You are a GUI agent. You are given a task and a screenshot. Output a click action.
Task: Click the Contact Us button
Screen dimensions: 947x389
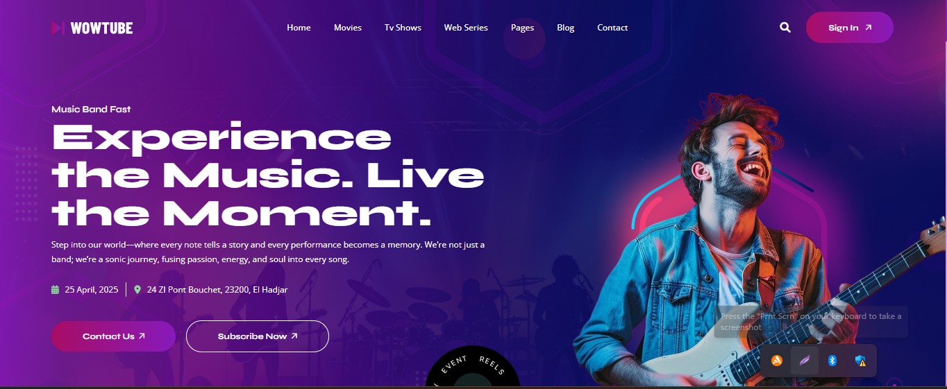pyautogui.click(x=113, y=336)
